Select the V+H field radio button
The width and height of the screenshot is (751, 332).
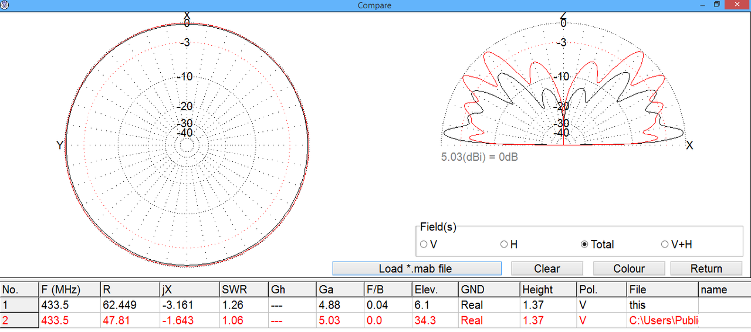coord(665,245)
